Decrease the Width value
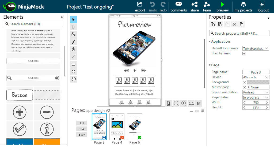 coord(244,103)
